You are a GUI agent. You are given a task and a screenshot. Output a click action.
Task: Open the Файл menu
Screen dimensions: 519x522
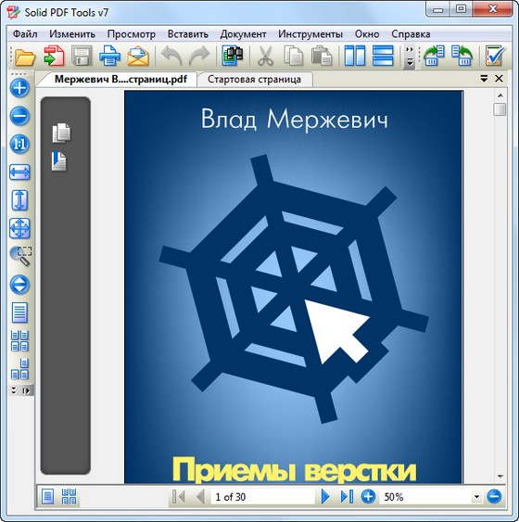[x=25, y=34]
